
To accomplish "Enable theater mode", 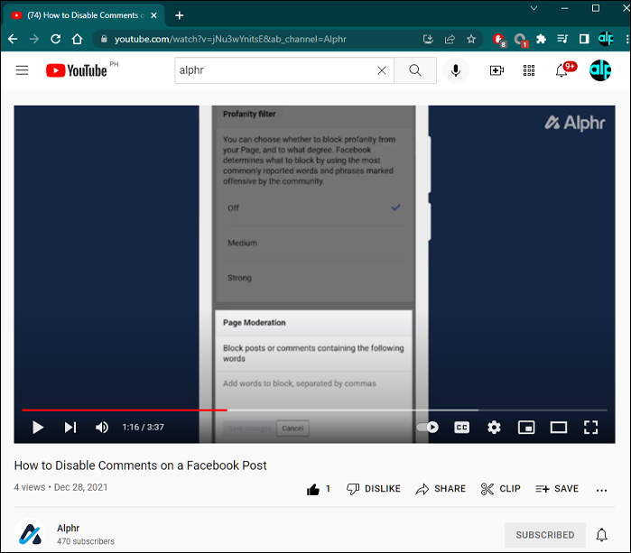I will tap(559, 427).
